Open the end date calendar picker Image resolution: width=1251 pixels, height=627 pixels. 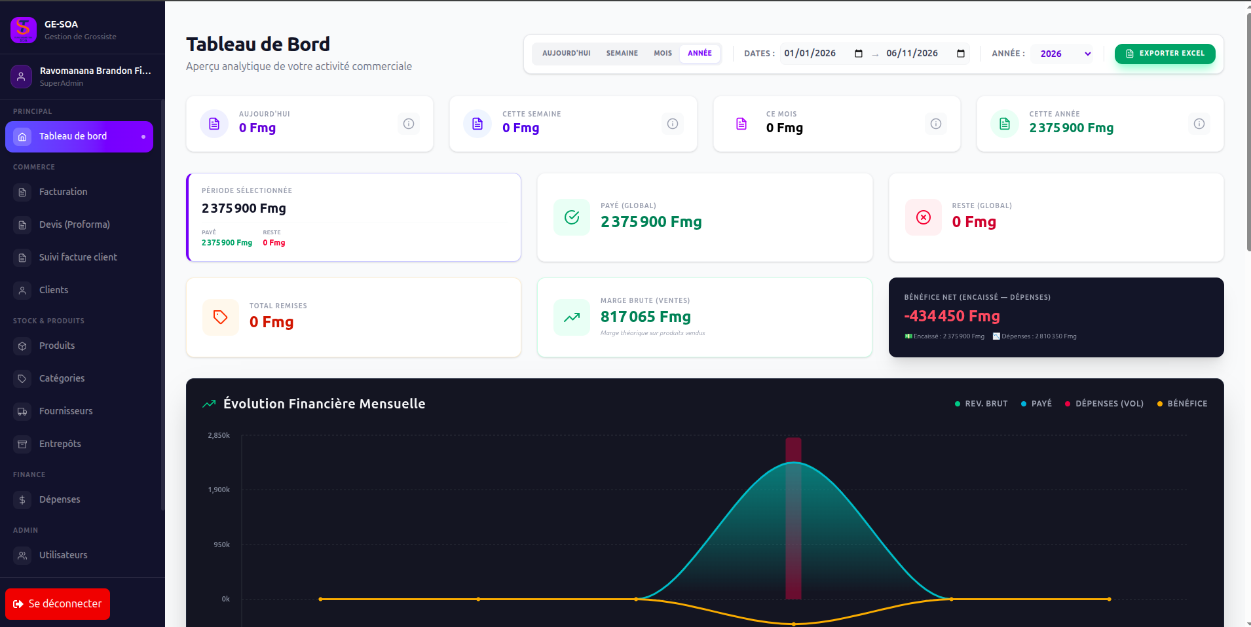[961, 54]
